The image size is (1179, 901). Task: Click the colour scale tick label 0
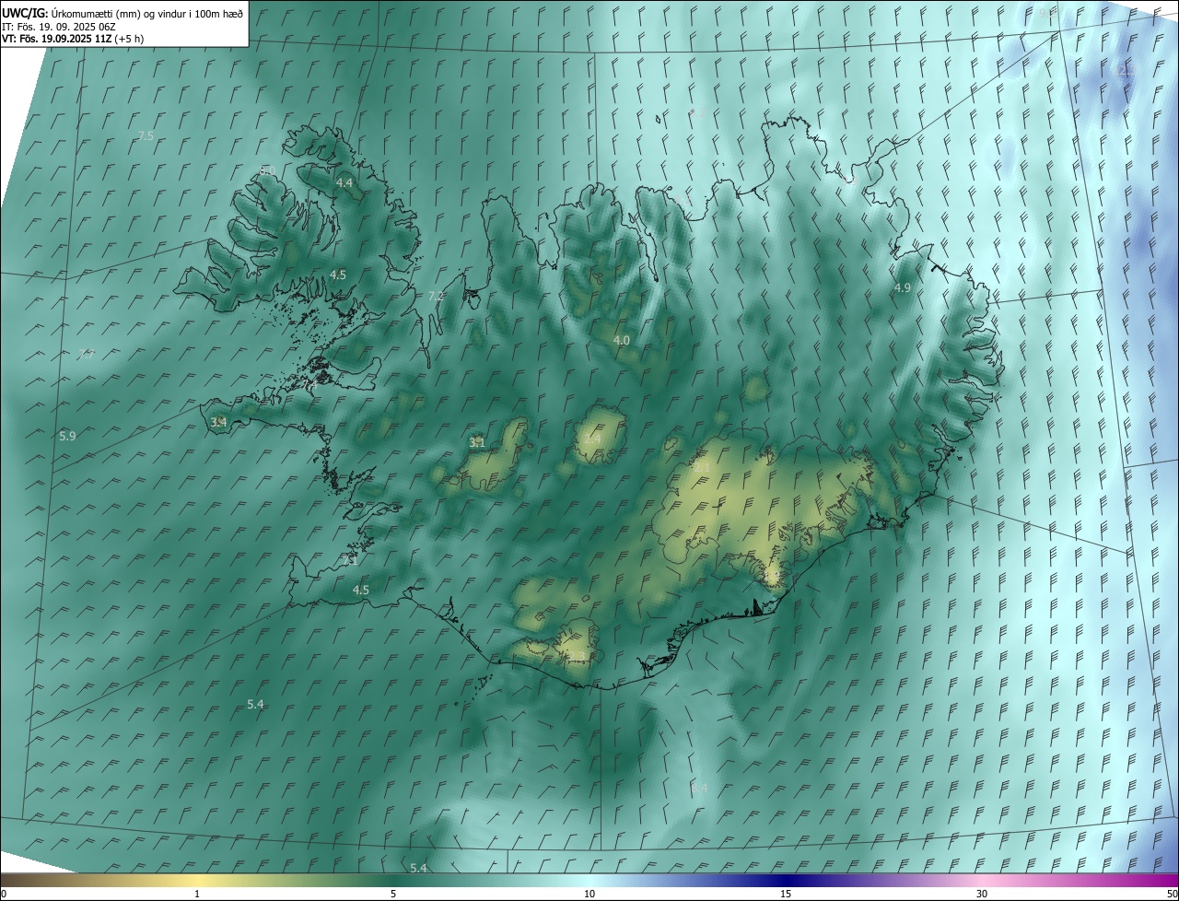click(4, 894)
